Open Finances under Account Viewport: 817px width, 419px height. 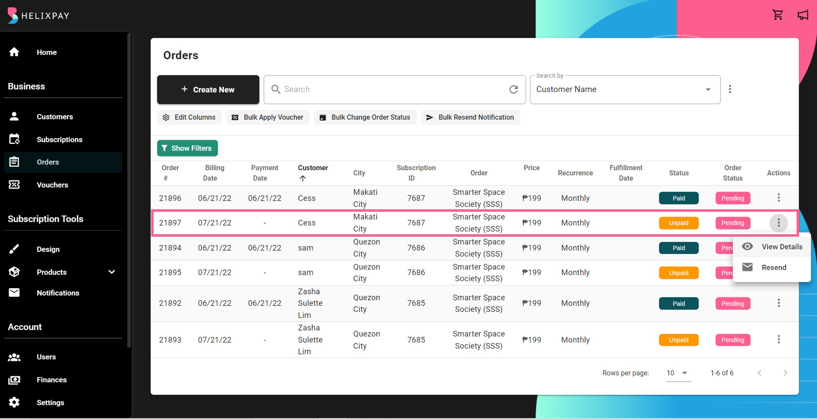51,380
